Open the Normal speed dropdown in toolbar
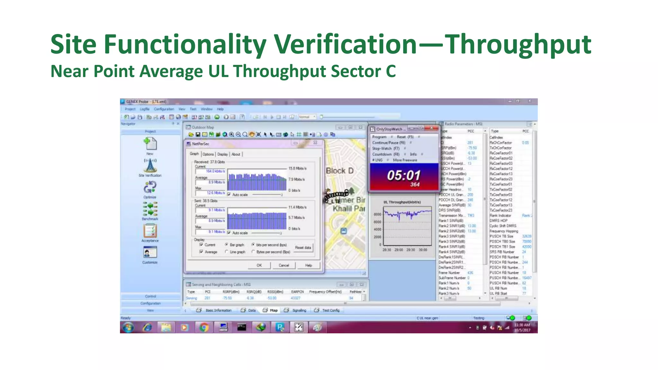The image size is (658, 370). [307, 117]
